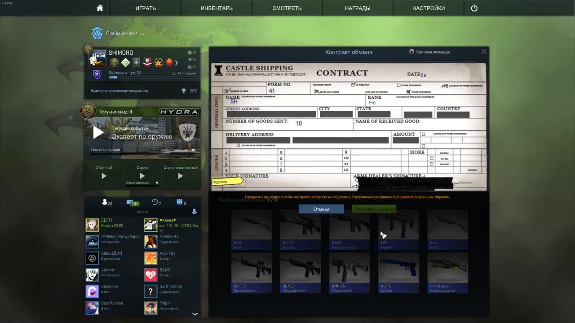Select friend DearNelissa
This screenshot has height=323, width=575.
[x=113, y=308]
